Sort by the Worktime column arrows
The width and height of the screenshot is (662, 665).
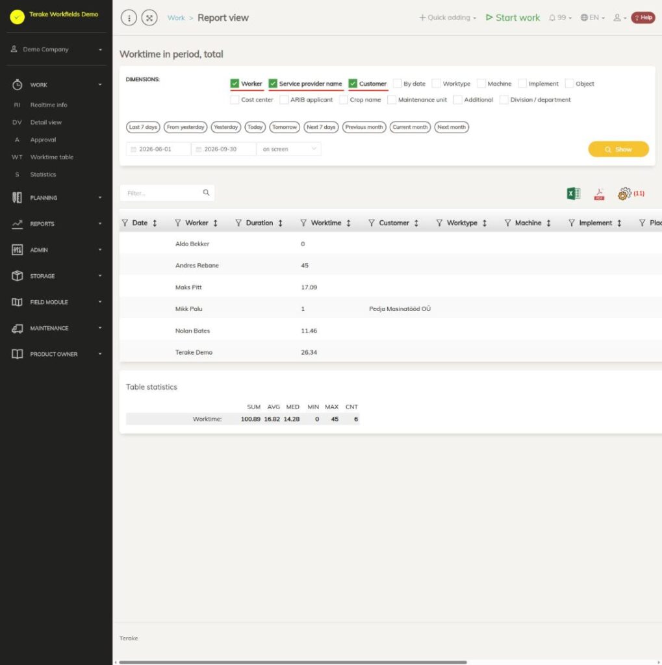[348, 223]
